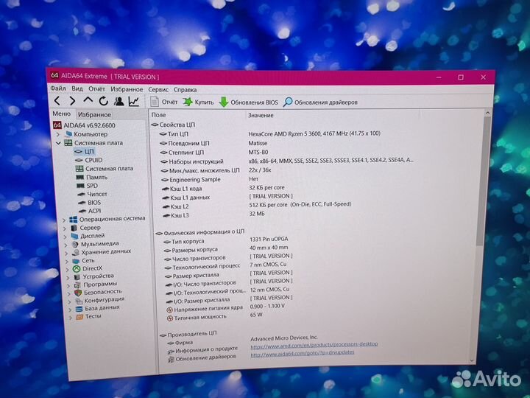The image size is (530, 398).
Task: Click the Конфигурация tree item
Action: click(100, 300)
